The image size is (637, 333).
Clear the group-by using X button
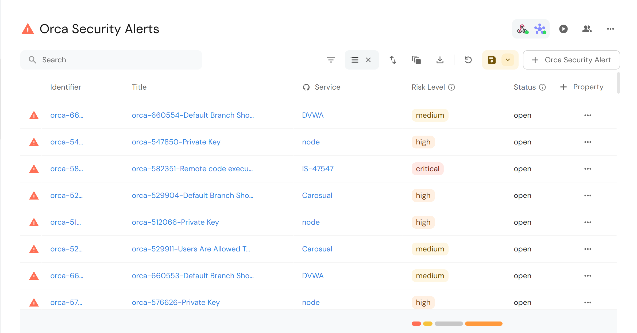[x=368, y=60]
